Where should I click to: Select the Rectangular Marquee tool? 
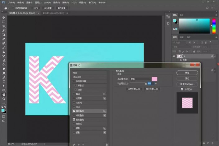pyautogui.click(x=4, y=22)
